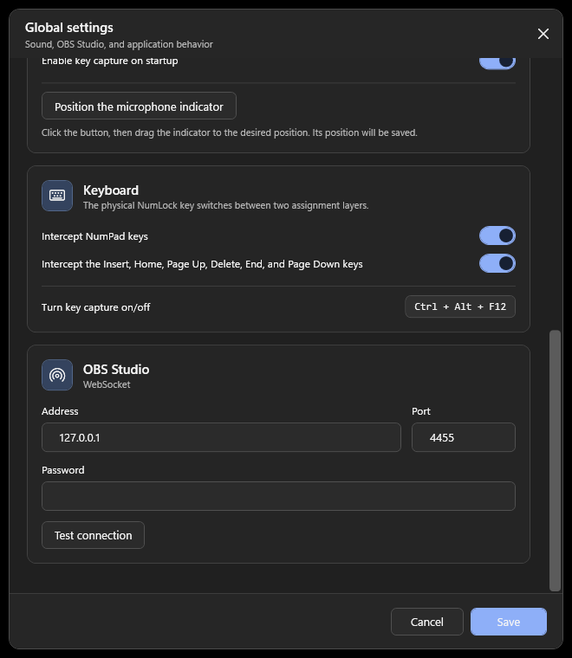Toggle Enable key capture on startup
The width and height of the screenshot is (572, 658).
tap(497, 63)
